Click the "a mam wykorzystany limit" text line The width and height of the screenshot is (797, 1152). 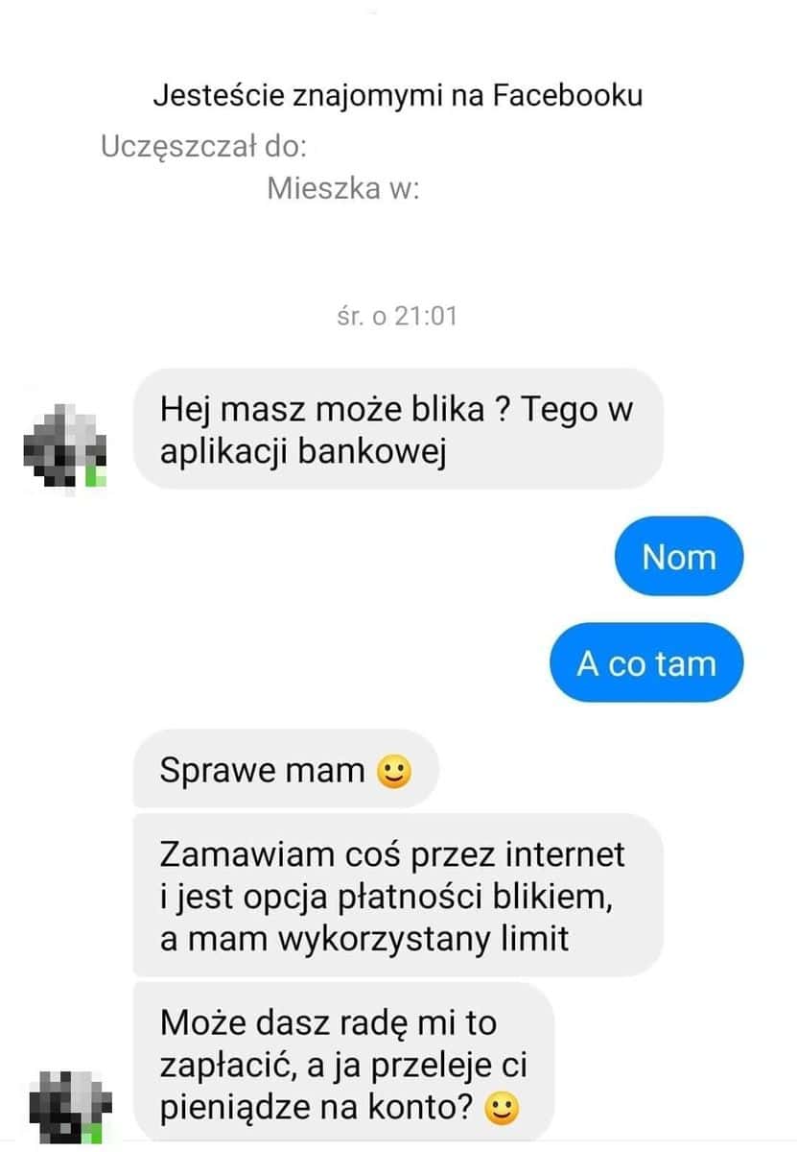pos(364,938)
